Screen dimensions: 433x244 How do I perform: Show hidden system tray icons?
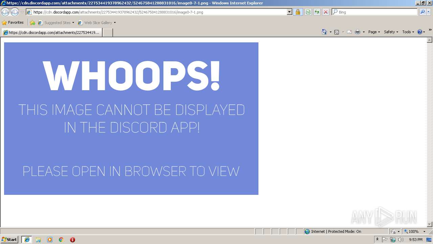coord(377,240)
